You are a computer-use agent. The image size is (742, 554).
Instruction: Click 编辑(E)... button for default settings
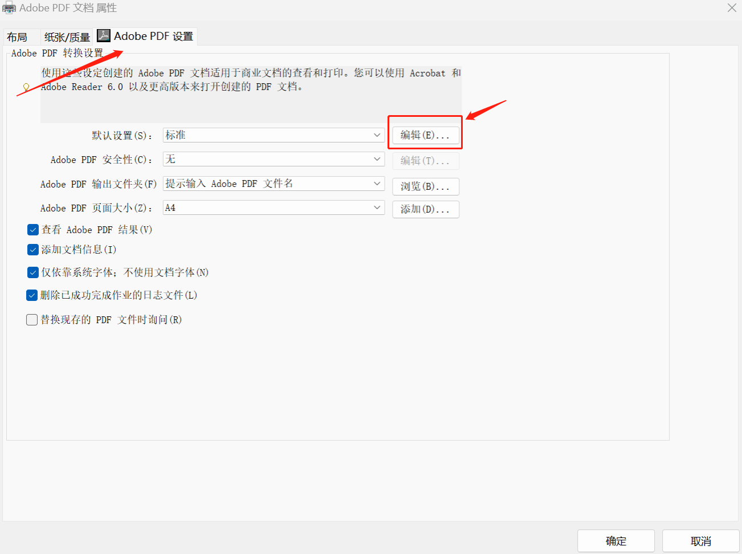(425, 135)
